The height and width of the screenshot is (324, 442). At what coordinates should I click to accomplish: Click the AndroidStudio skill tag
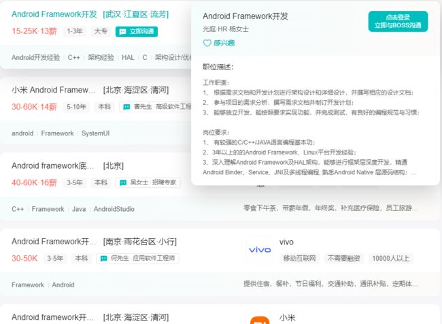[x=114, y=209]
